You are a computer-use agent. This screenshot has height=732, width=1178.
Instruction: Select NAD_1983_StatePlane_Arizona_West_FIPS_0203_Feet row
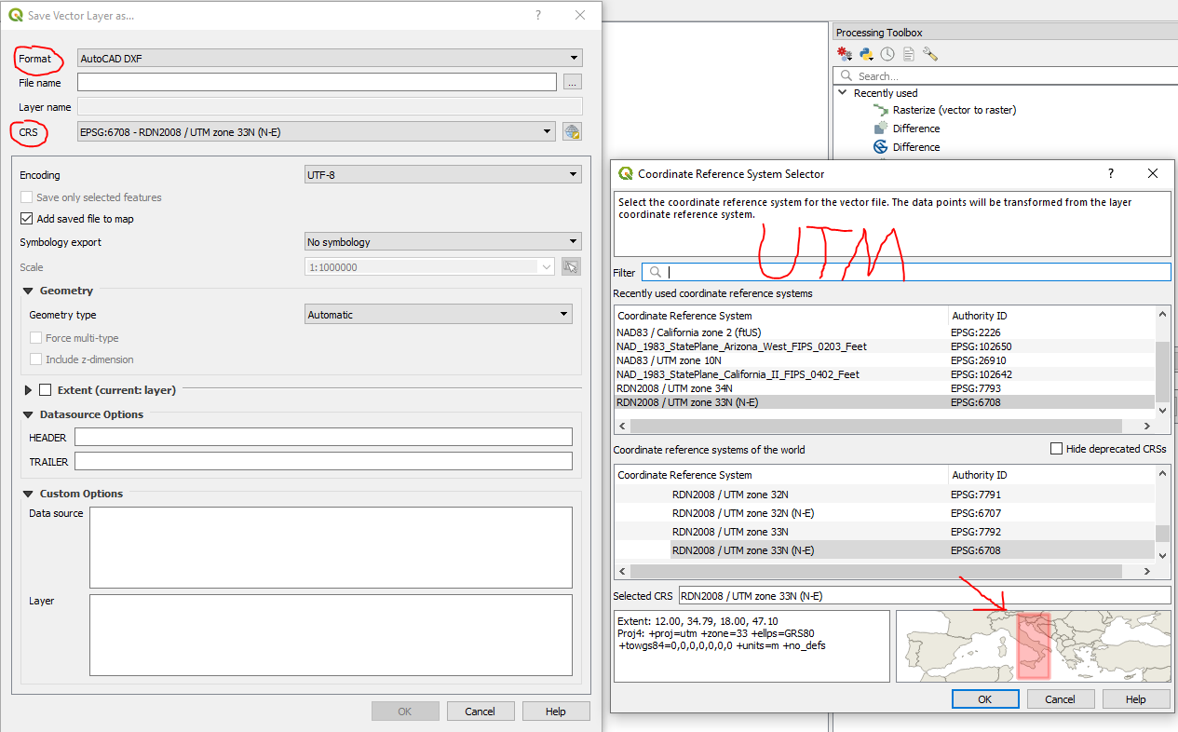[x=884, y=346]
